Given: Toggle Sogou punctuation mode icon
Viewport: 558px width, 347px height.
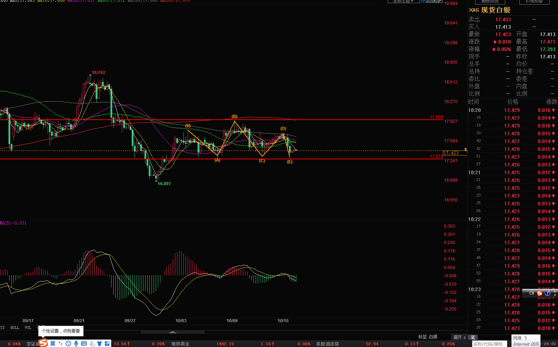Looking at the screenshot, I should (x=61, y=343).
